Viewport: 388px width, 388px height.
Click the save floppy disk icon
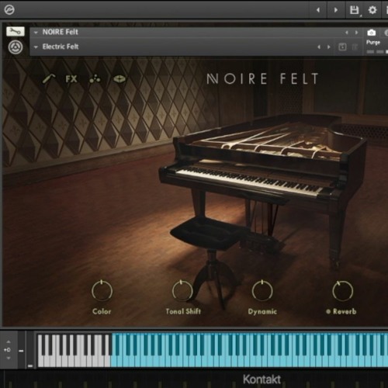point(354,10)
